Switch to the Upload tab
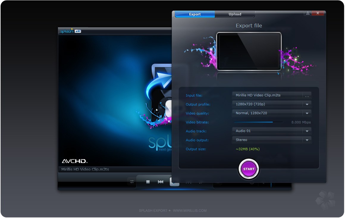This screenshot has width=345, height=218. coord(235,14)
